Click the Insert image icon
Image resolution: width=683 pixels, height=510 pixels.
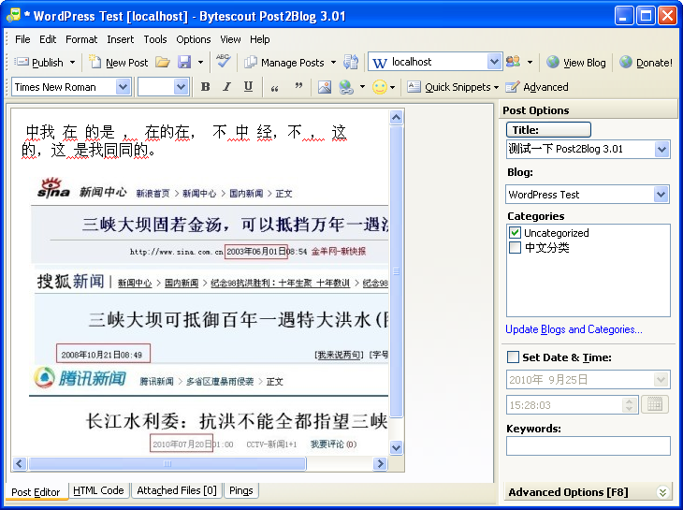[325, 87]
